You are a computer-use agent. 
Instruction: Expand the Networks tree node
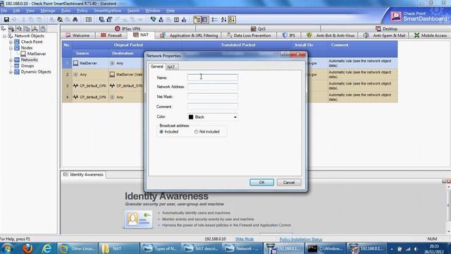pos(11,60)
